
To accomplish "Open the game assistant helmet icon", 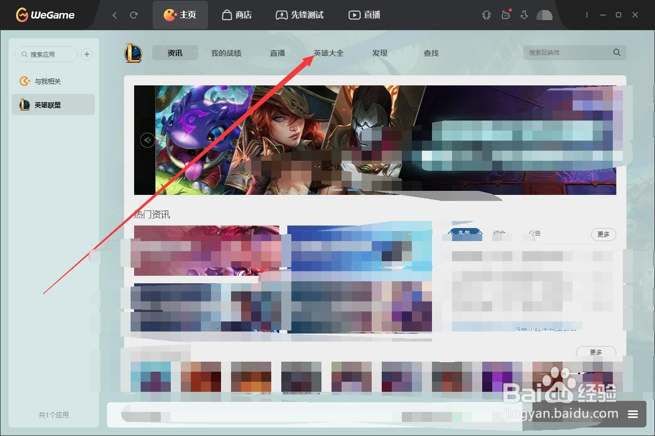I will click(486, 15).
